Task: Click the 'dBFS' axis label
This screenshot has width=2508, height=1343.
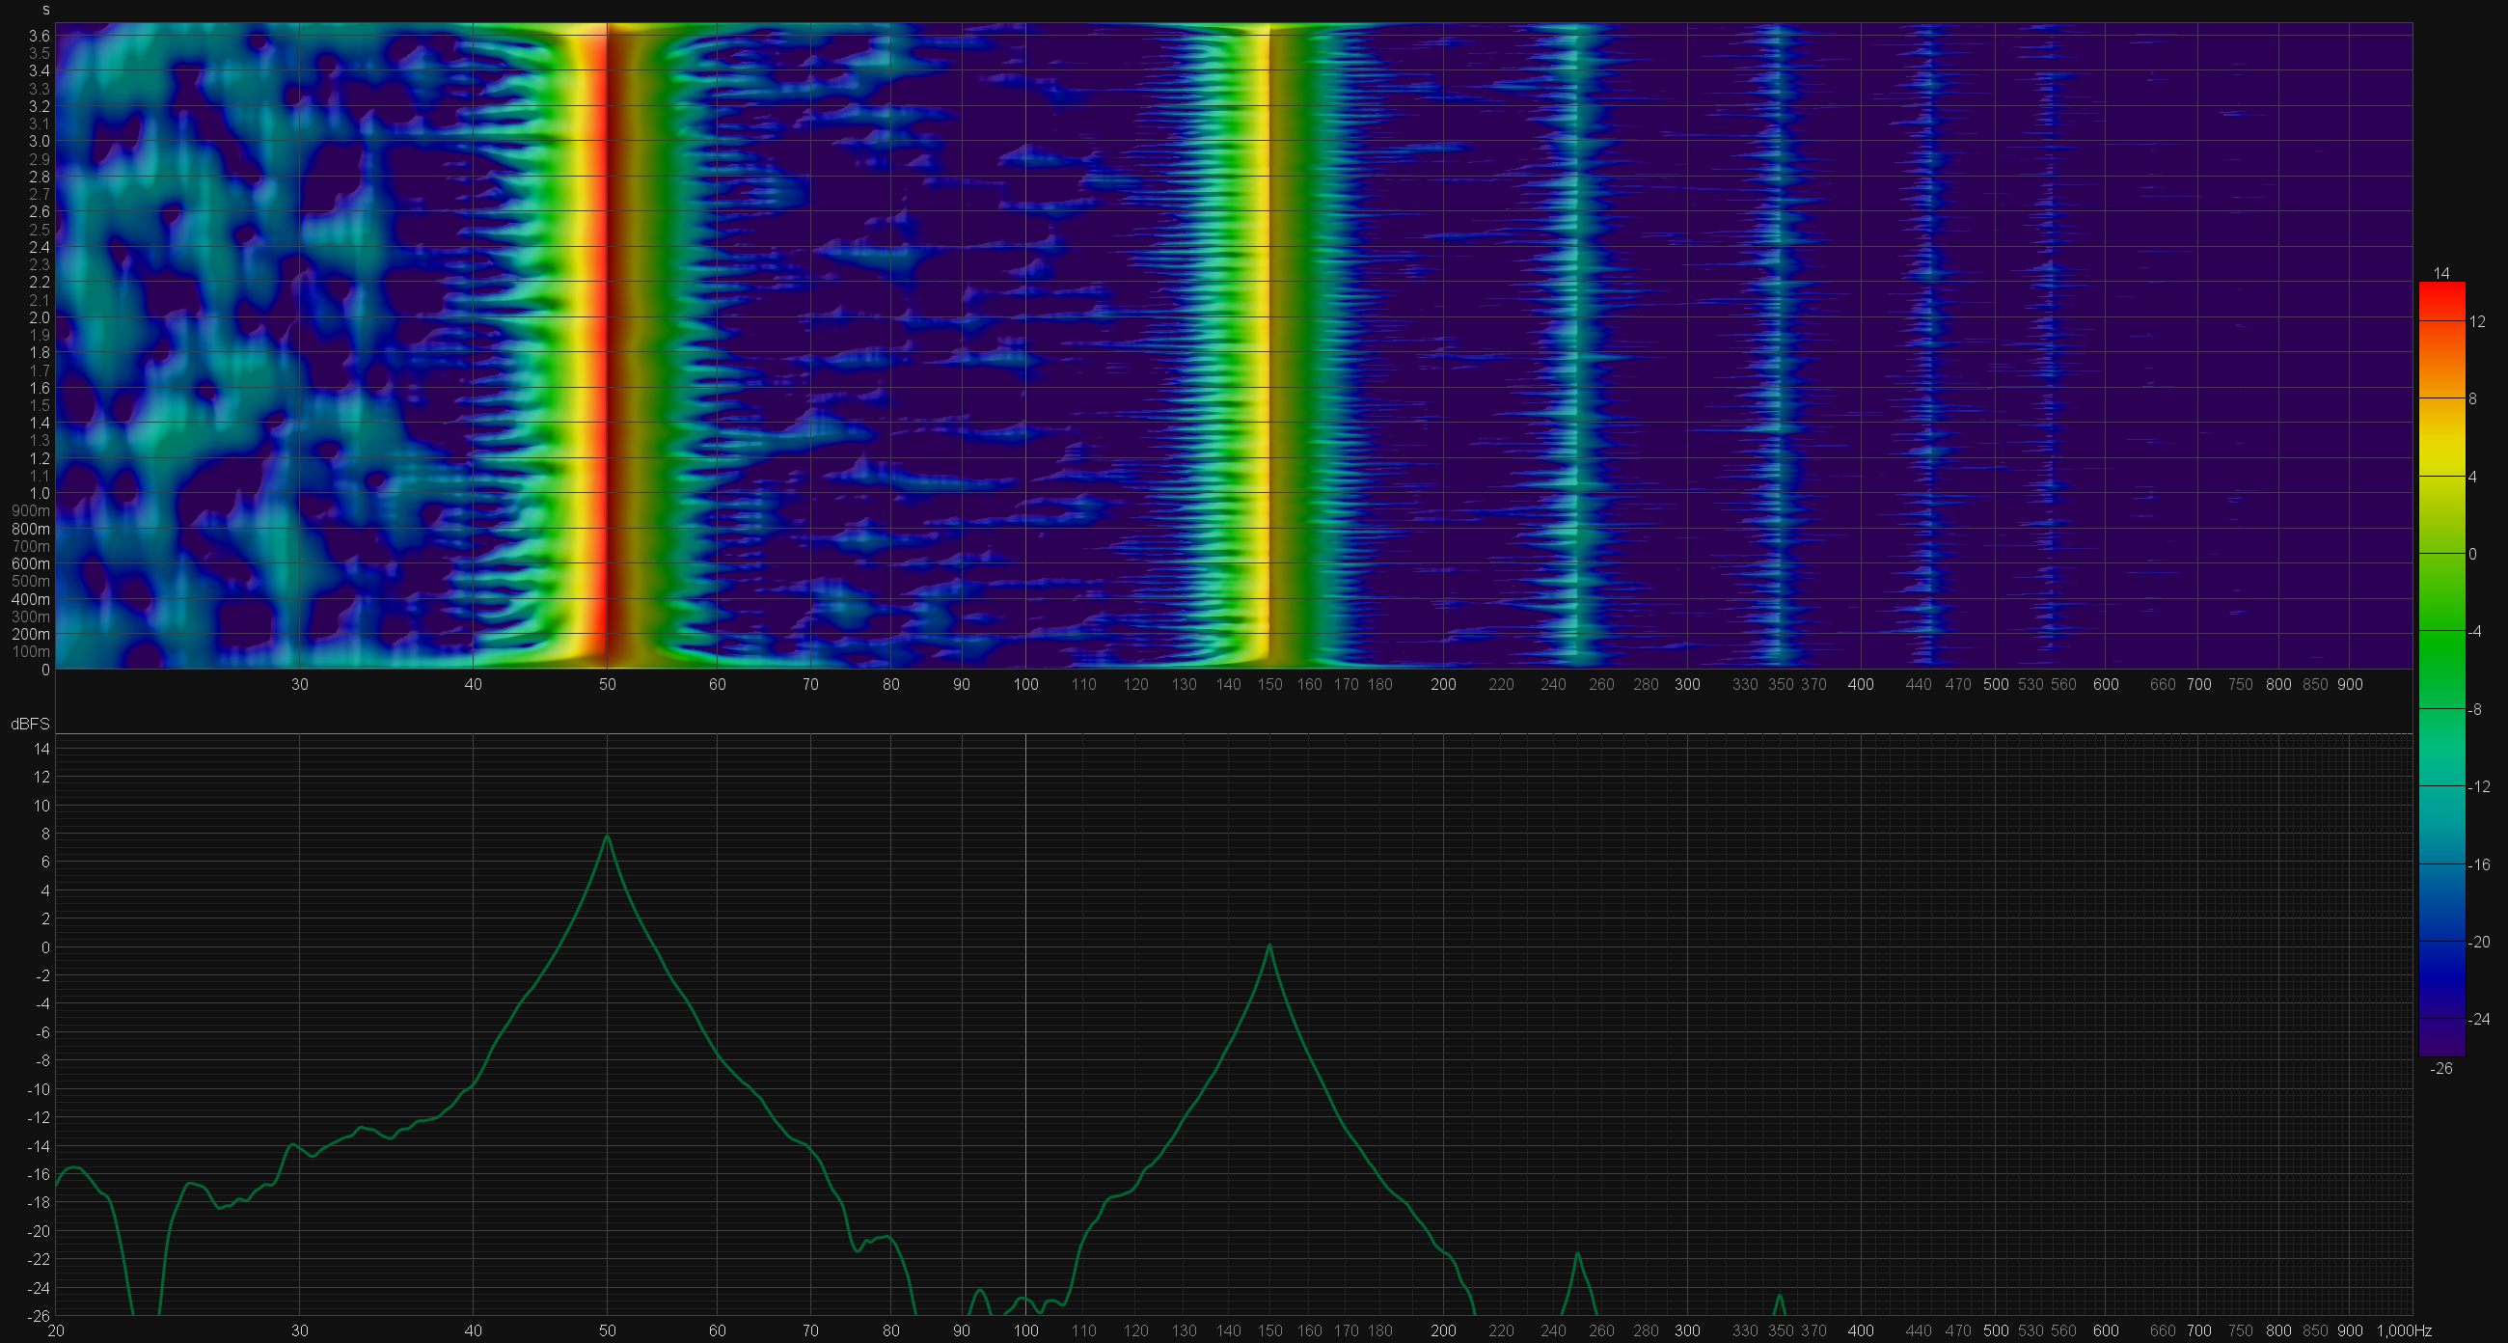Action: [x=30, y=724]
